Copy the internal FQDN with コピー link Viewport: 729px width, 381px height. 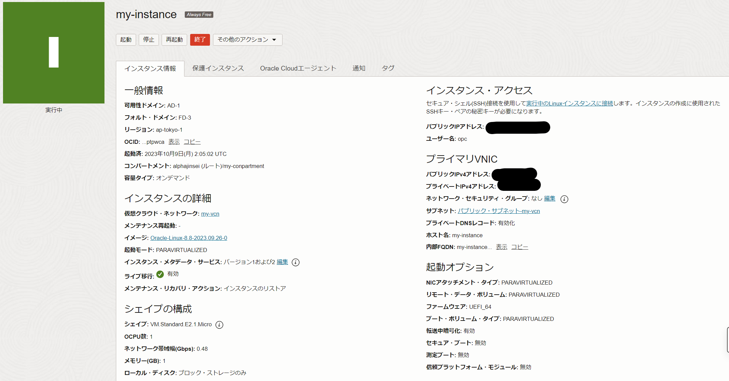[519, 247]
